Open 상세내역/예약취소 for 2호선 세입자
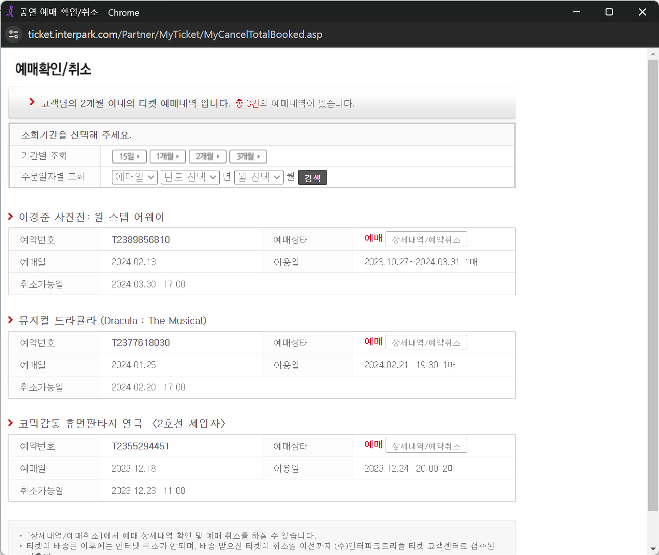This screenshot has width=659, height=555. click(426, 446)
